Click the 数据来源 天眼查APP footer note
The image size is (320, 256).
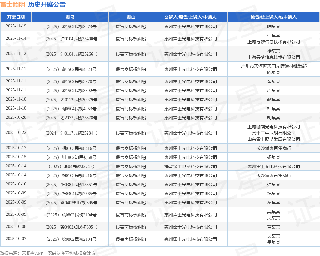[x=48, y=254]
